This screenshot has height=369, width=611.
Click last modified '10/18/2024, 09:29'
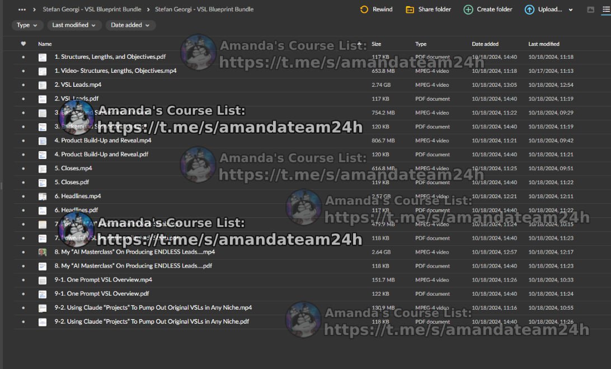tap(551, 113)
